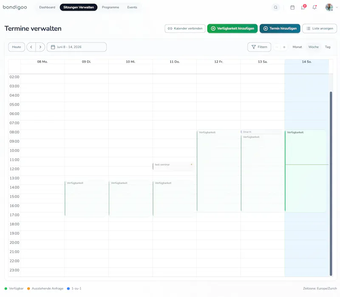
Task: Open the Filtern filter button
Action: click(x=259, y=47)
